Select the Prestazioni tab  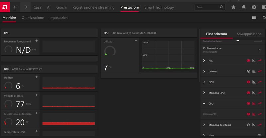[x=130, y=7]
